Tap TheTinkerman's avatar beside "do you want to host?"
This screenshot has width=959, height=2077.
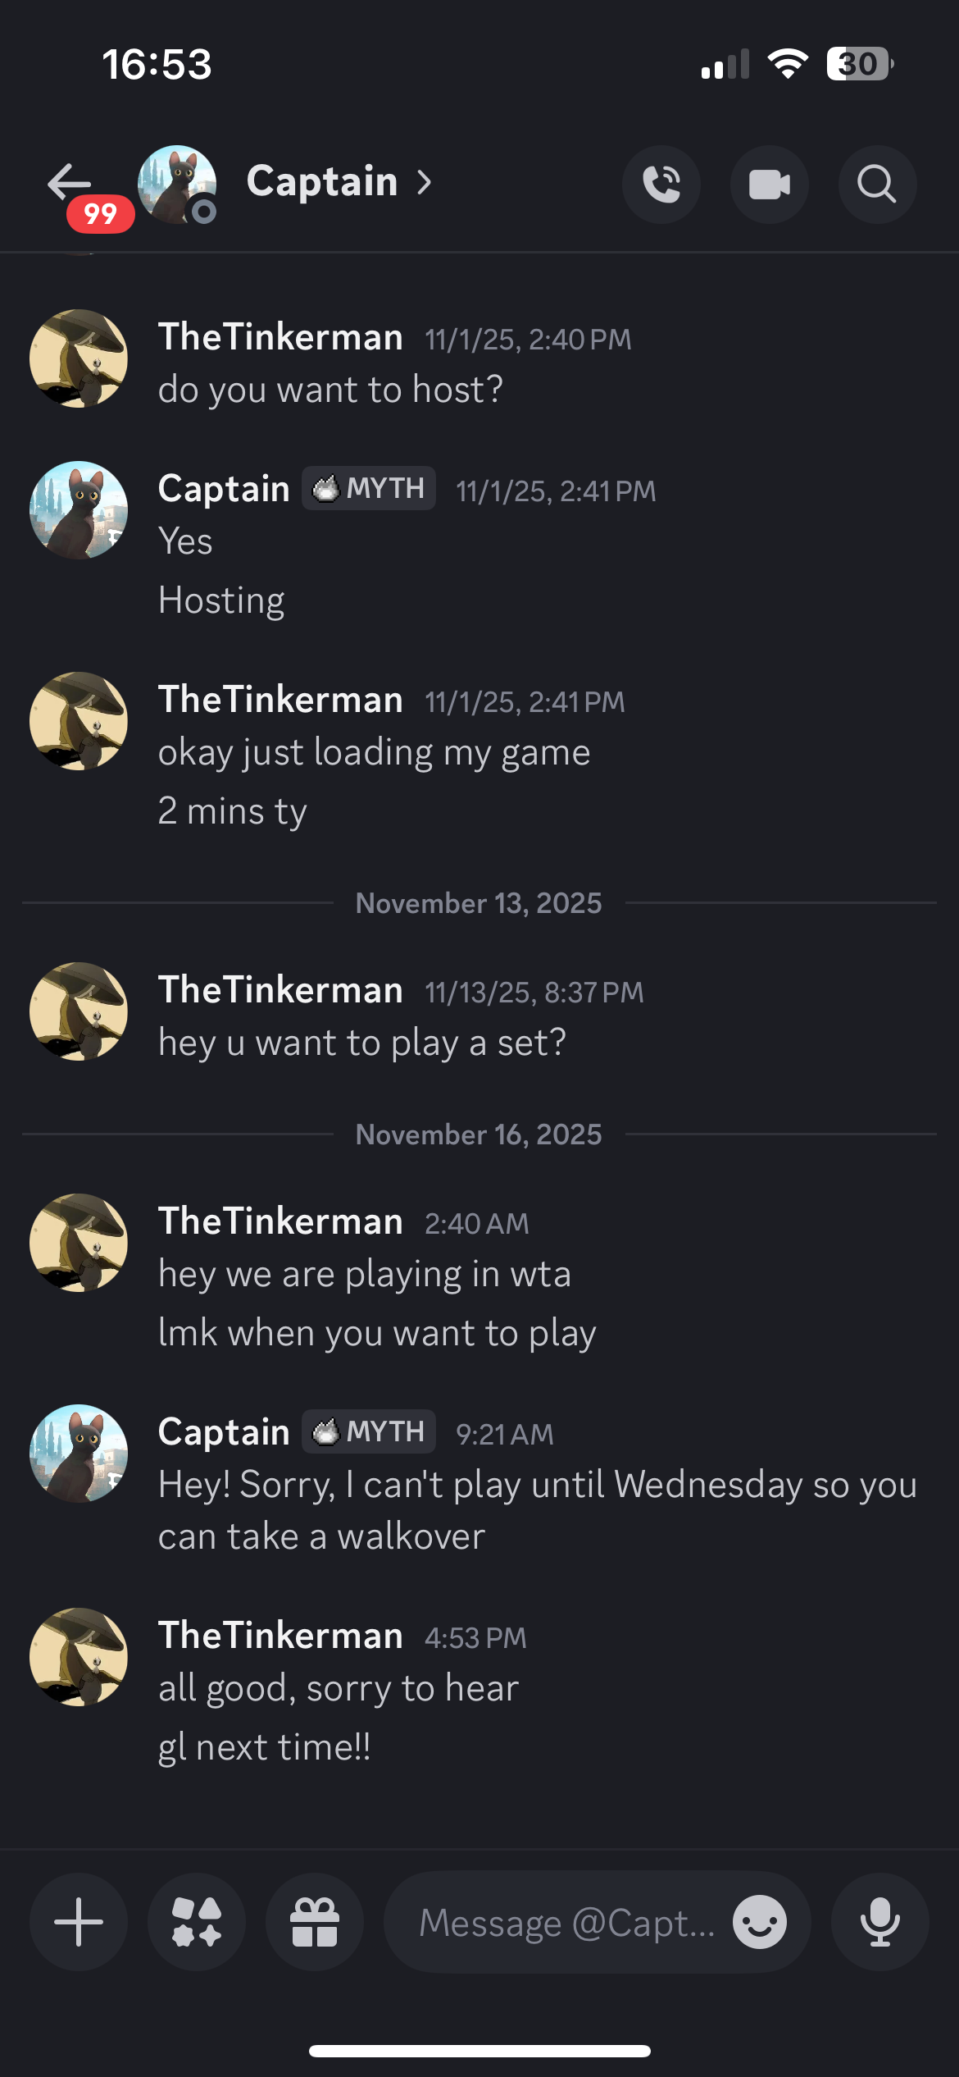coord(79,358)
